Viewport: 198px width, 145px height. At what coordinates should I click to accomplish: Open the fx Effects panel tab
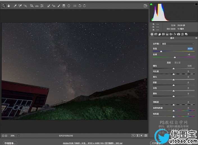(175, 34)
